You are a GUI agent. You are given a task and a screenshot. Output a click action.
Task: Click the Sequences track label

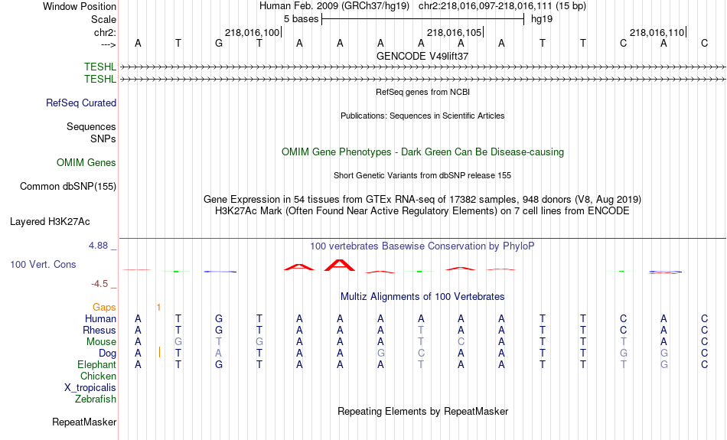[x=91, y=126]
